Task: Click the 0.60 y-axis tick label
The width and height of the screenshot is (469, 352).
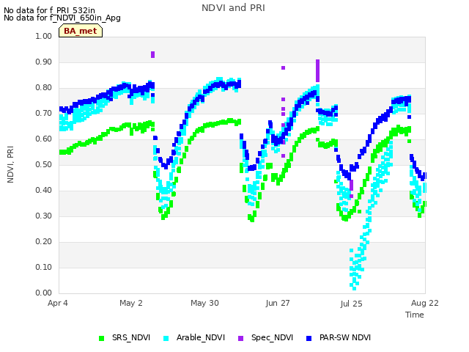Action: click(44, 139)
